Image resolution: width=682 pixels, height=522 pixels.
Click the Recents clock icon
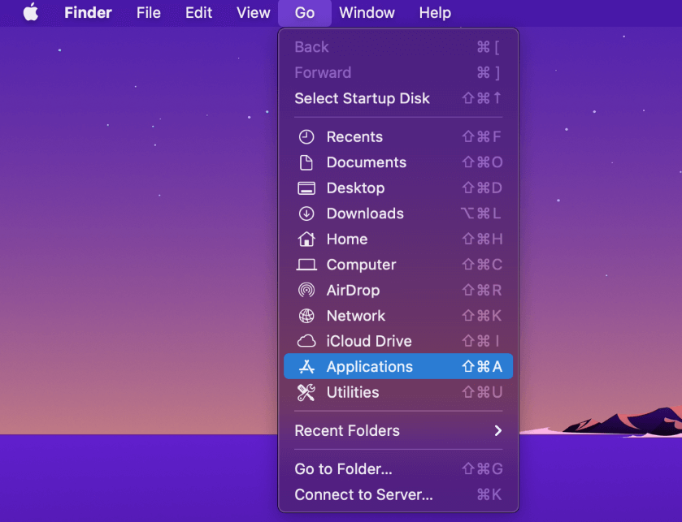[x=306, y=137]
